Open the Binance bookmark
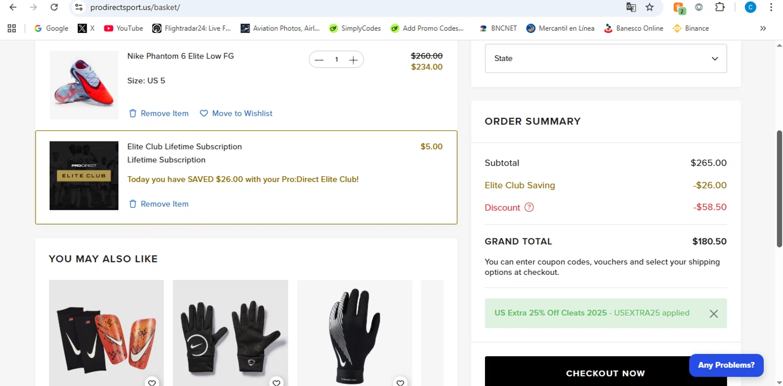This screenshot has width=783, height=386. click(691, 28)
